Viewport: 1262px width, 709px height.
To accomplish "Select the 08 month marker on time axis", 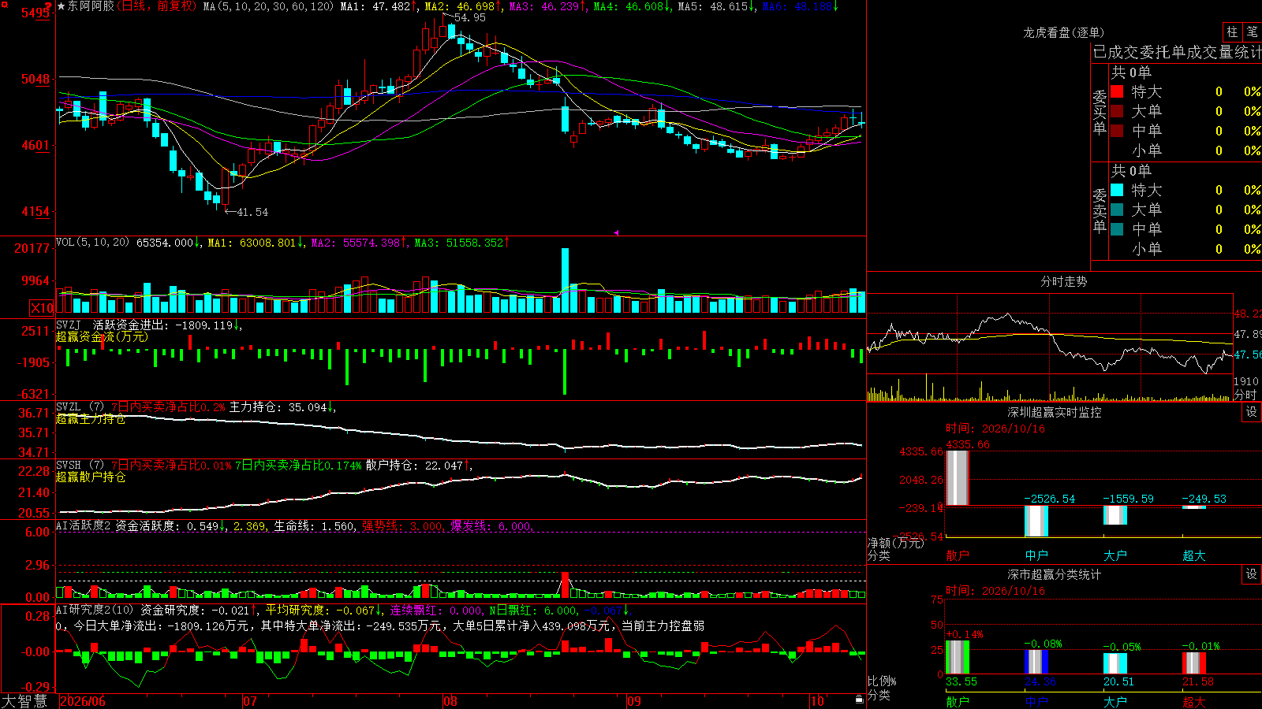I will [450, 701].
